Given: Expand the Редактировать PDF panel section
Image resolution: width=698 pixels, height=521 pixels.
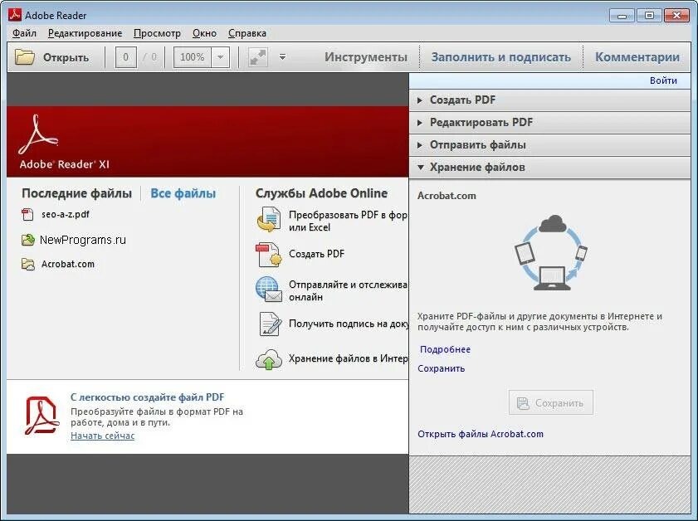Looking at the screenshot, I should [x=549, y=122].
